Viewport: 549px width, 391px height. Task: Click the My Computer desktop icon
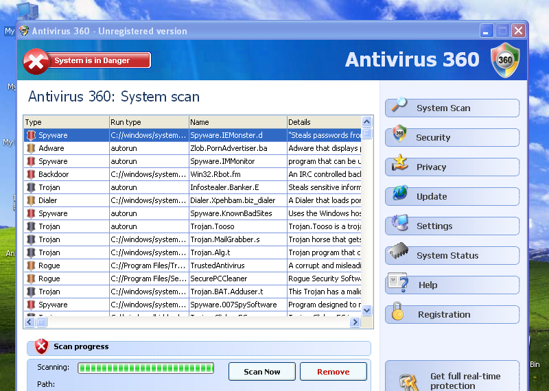point(27,10)
